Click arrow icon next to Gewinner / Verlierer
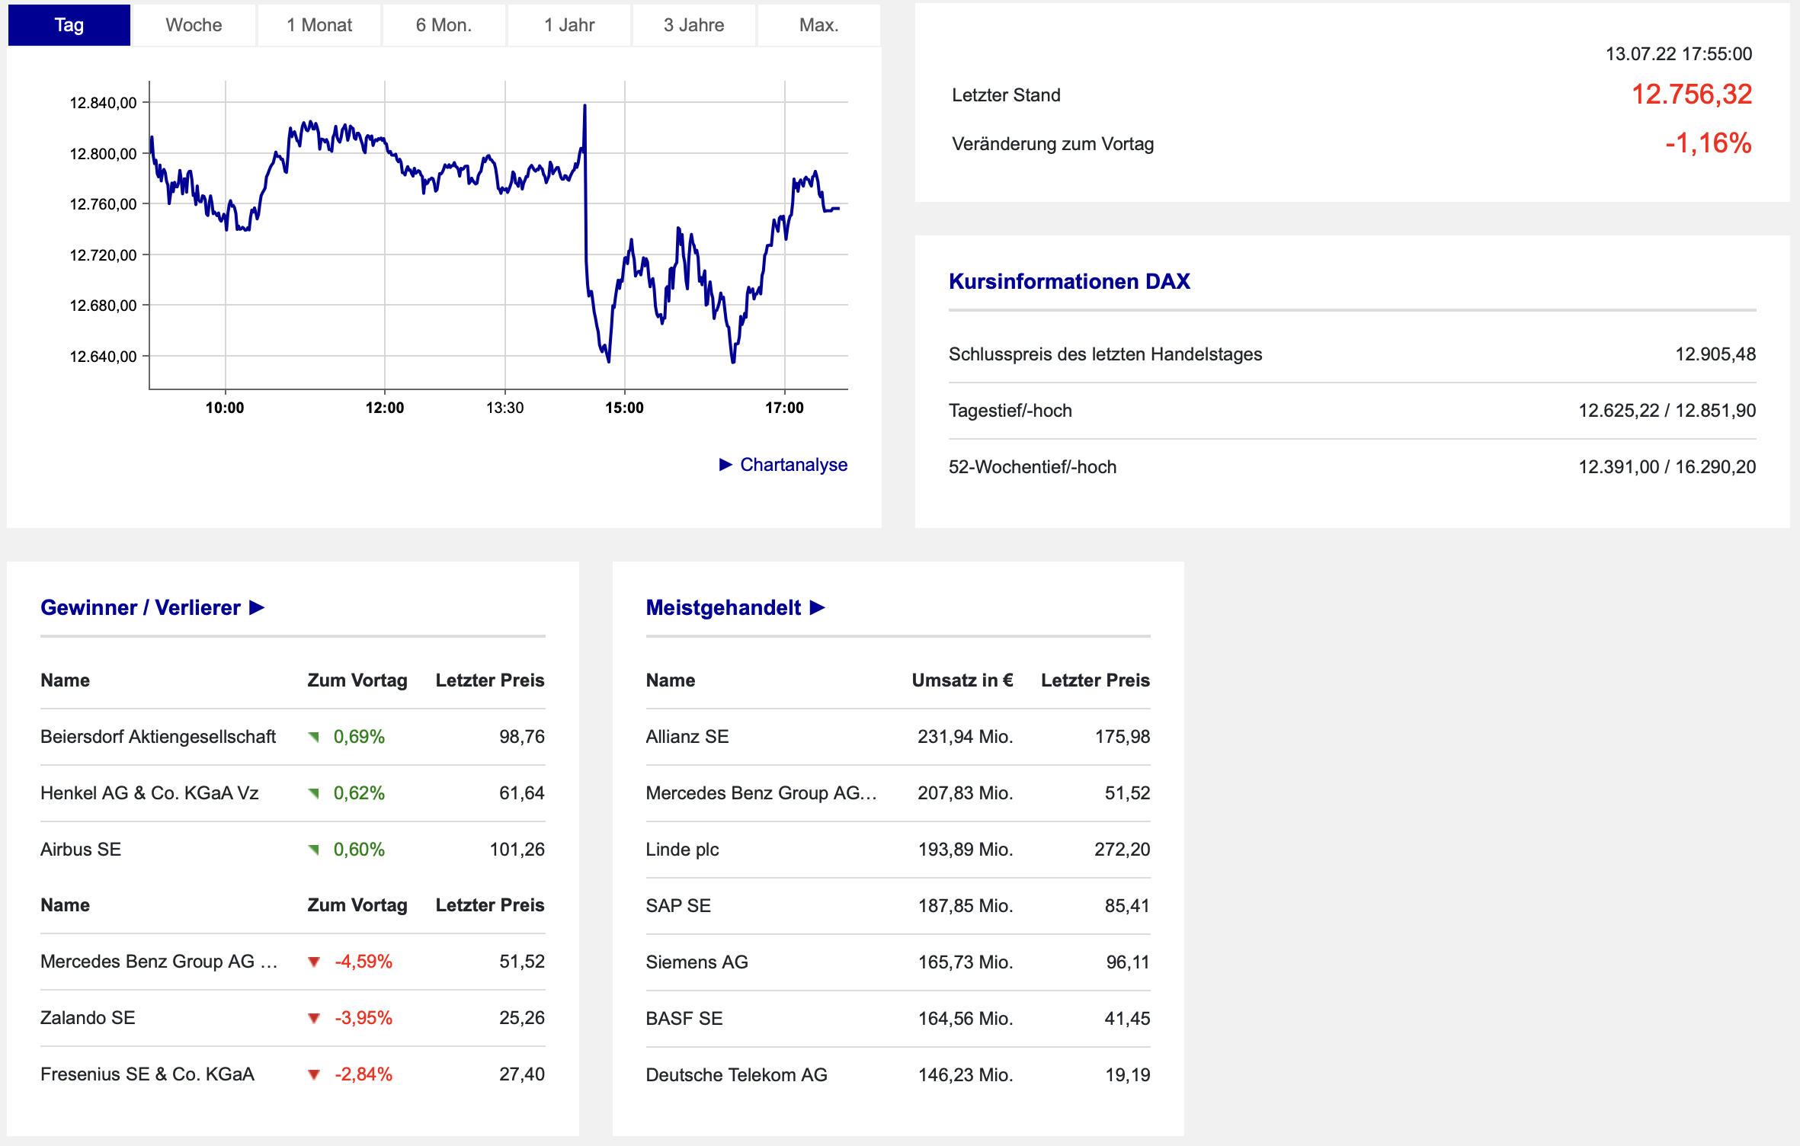Screen dimensions: 1800x1146 [x=258, y=607]
